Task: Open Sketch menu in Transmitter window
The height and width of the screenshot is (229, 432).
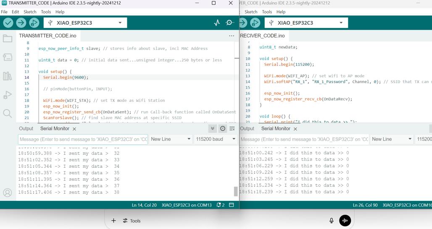Action: 30,12
